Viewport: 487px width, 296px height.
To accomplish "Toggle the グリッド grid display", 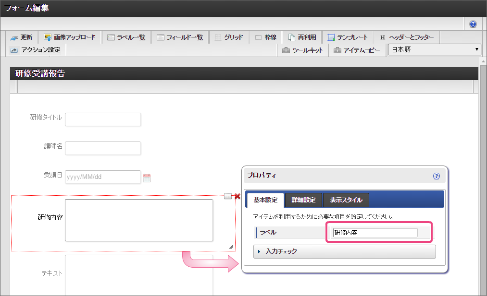I will [x=229, y=37].
